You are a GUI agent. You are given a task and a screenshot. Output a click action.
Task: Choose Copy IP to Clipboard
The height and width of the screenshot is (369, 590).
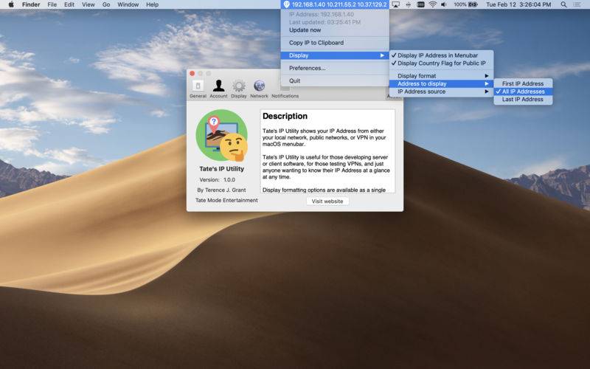click(316, 43)
